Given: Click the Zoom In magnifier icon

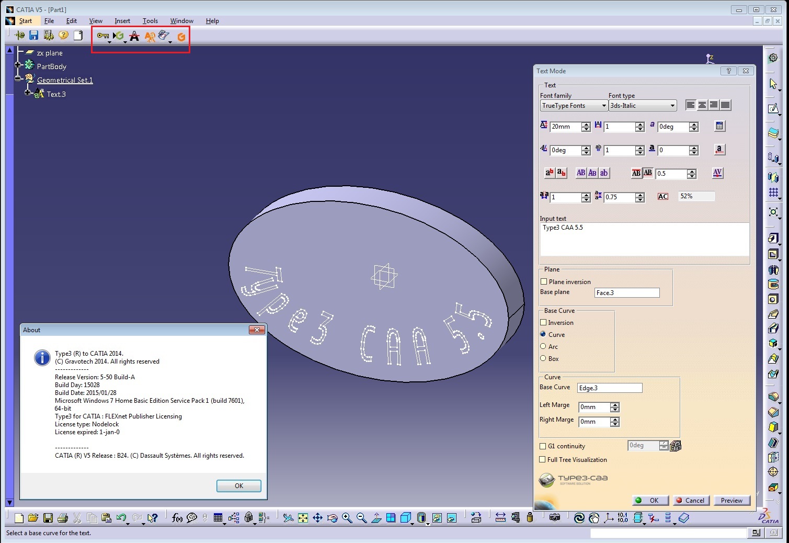Looking at the screenshot, I should point(347,518).
